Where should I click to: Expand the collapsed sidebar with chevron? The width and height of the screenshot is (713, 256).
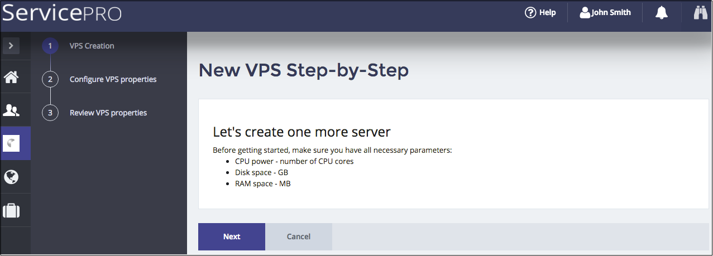click(11, 46)
